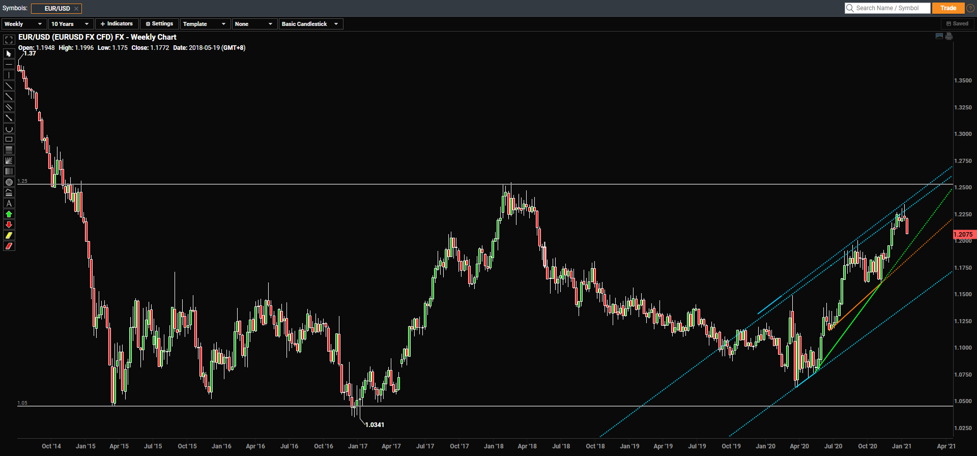The width and height of the screenshot is (977, 456).
Task: Print the chart using printer icon
Action: tap(949, 37)
